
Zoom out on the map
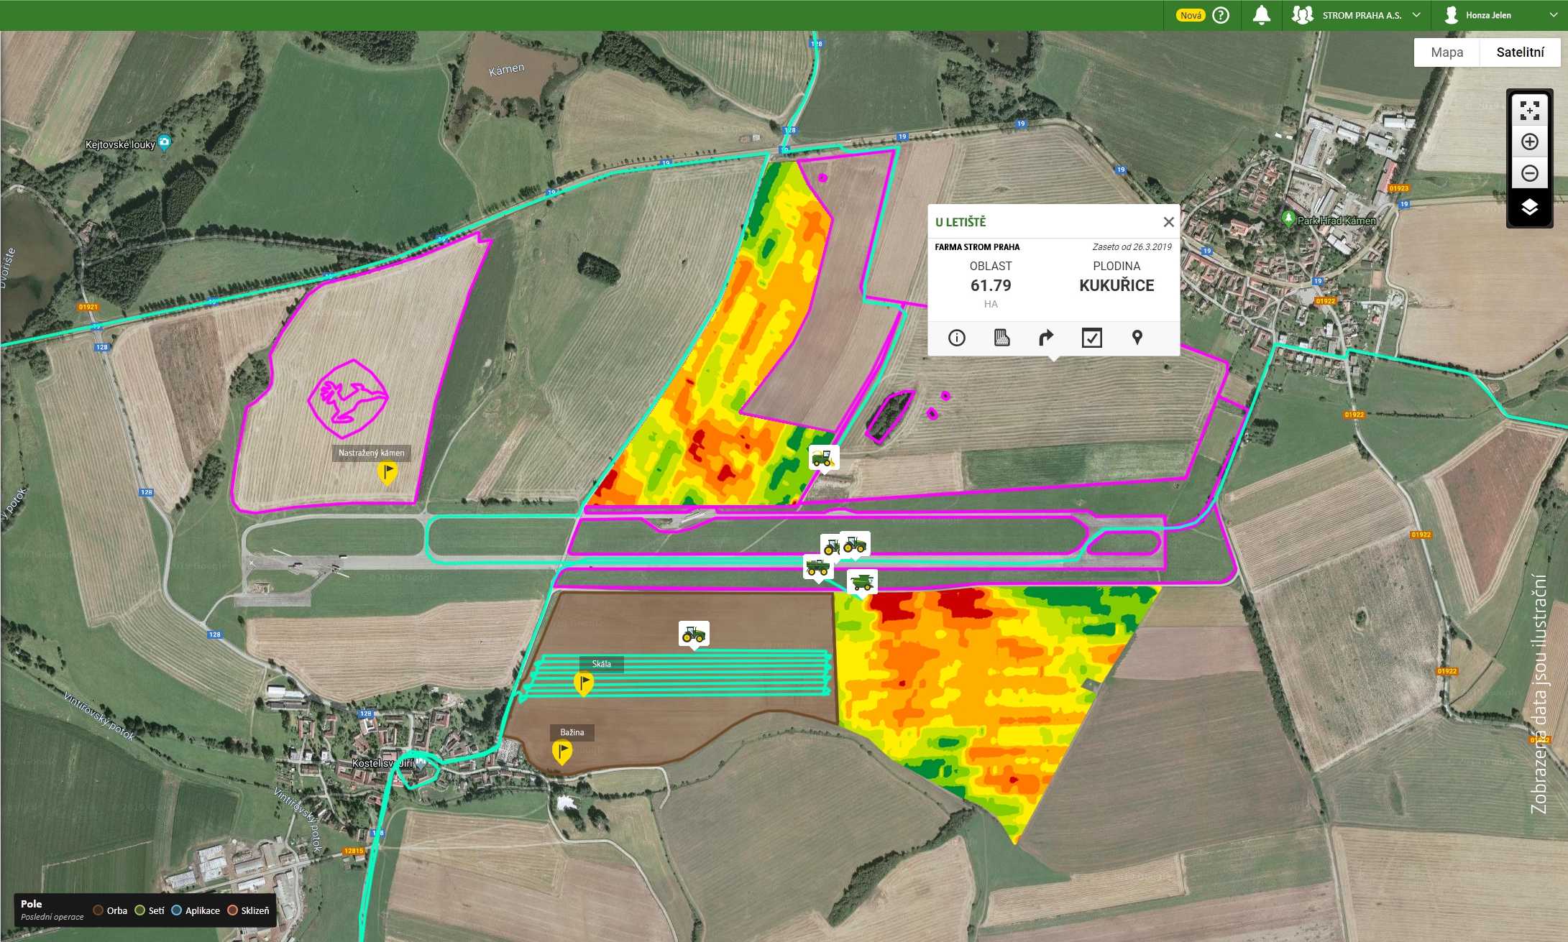[x=1529, y=173]
